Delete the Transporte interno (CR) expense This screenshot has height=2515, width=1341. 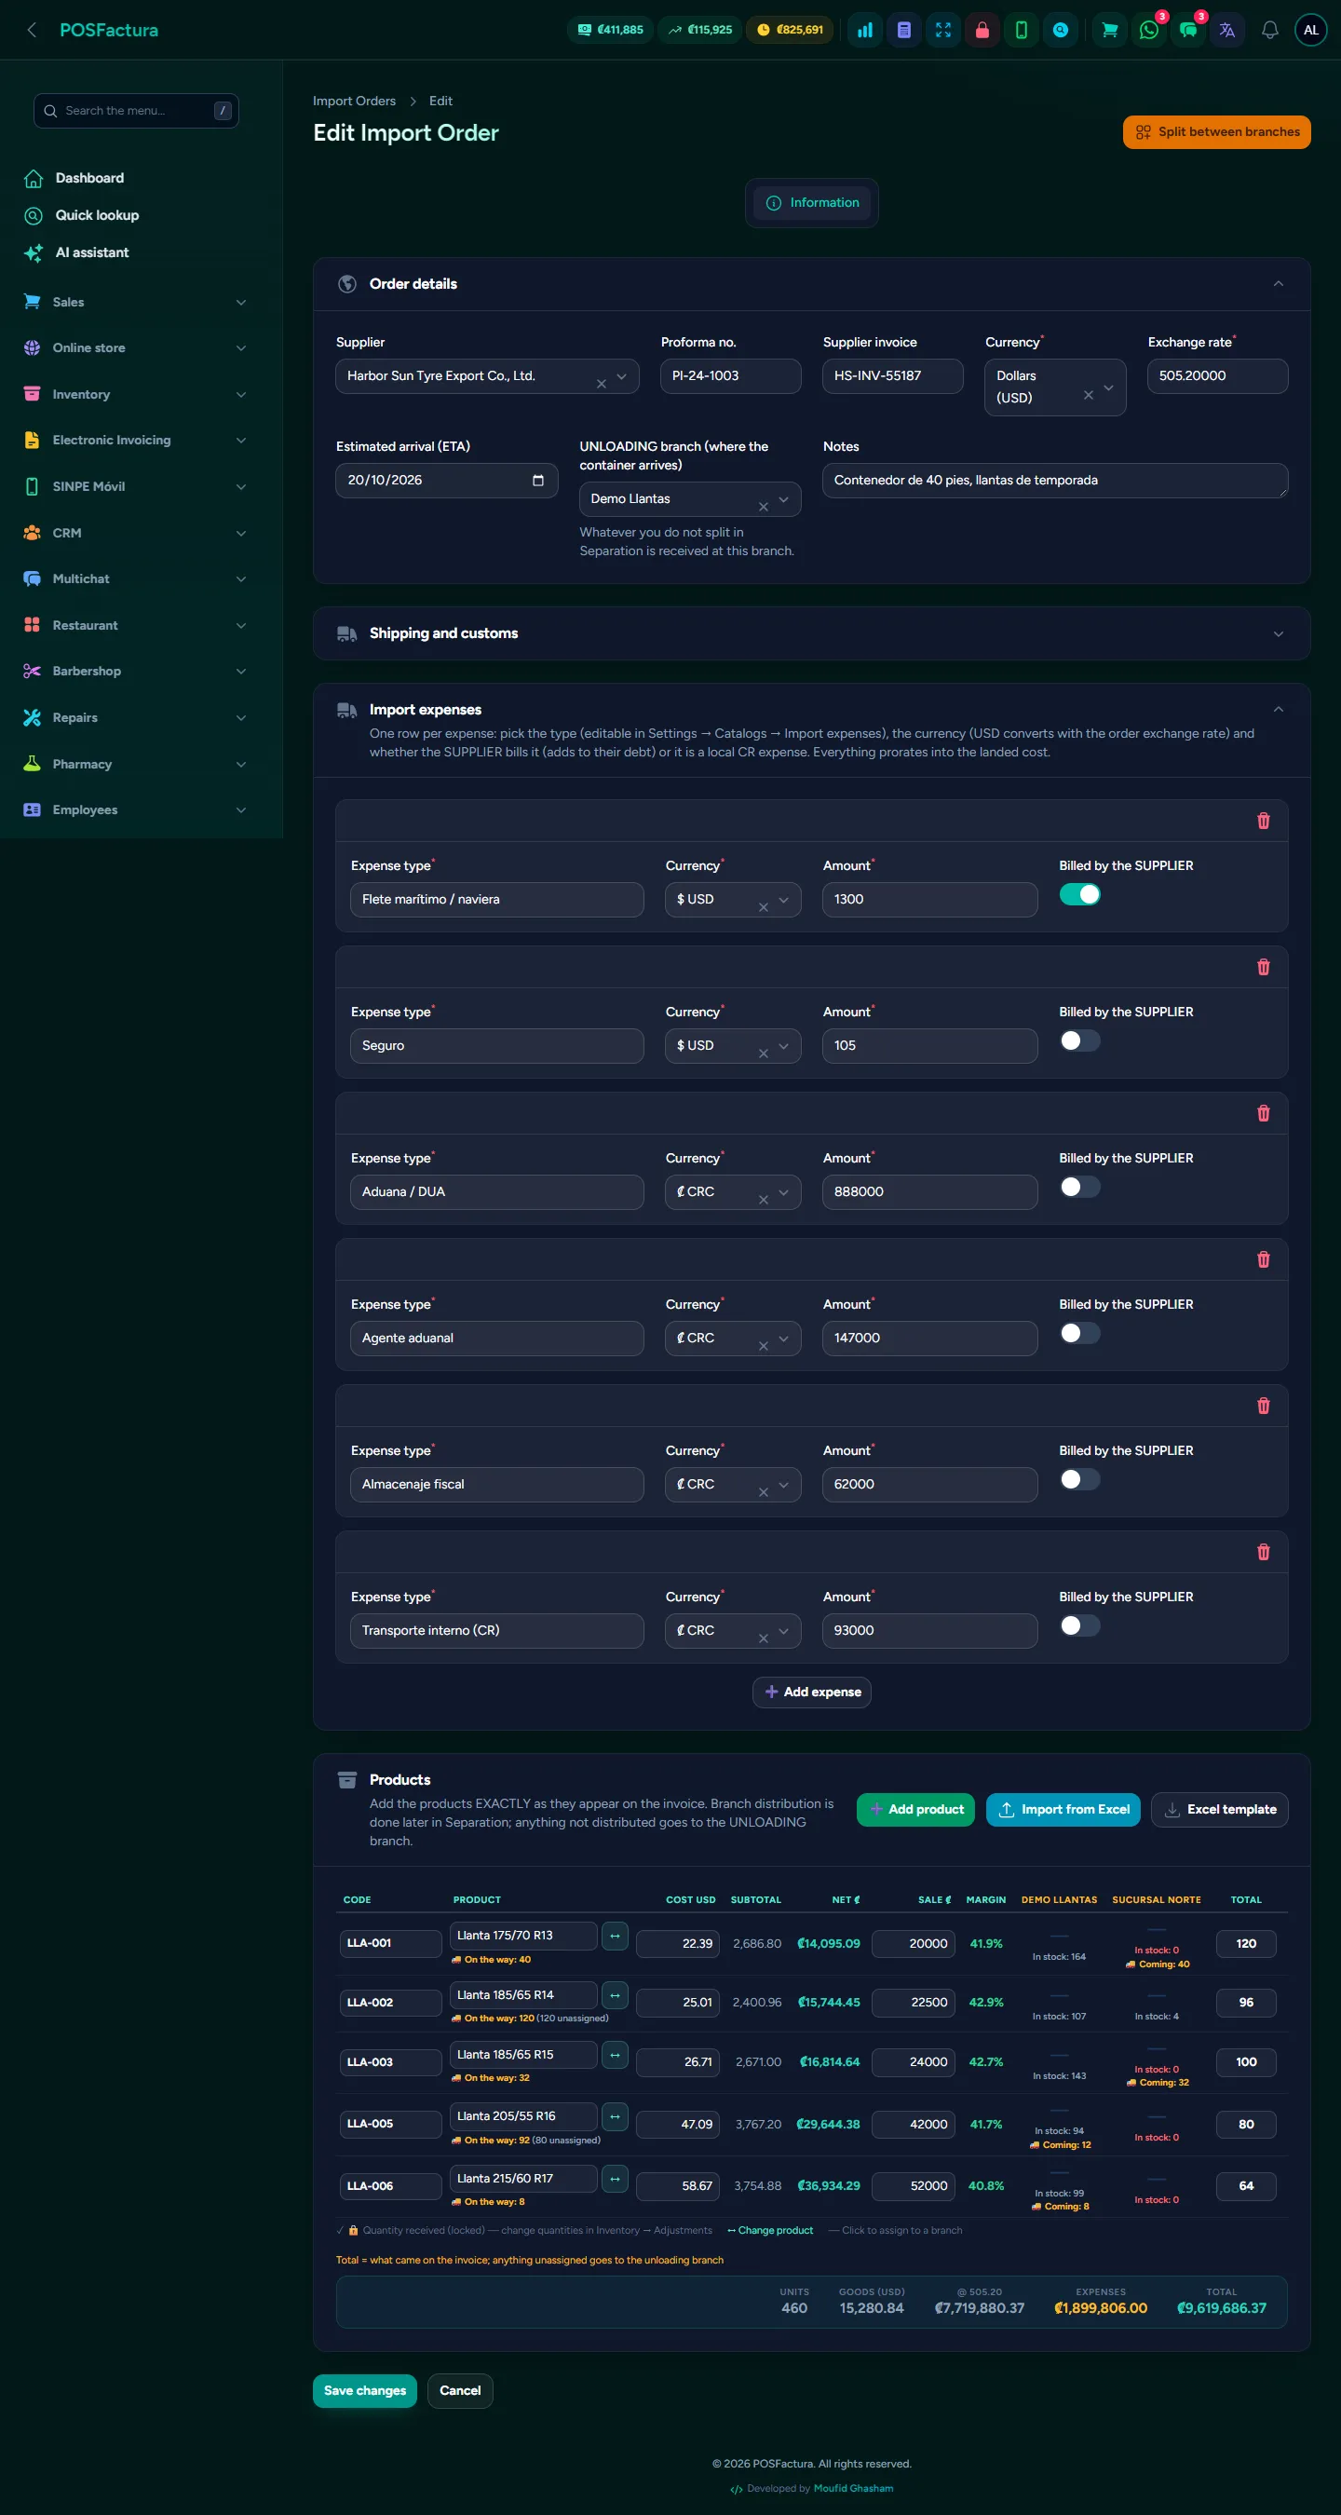pyautogui.click(x=1263, y=1551)
